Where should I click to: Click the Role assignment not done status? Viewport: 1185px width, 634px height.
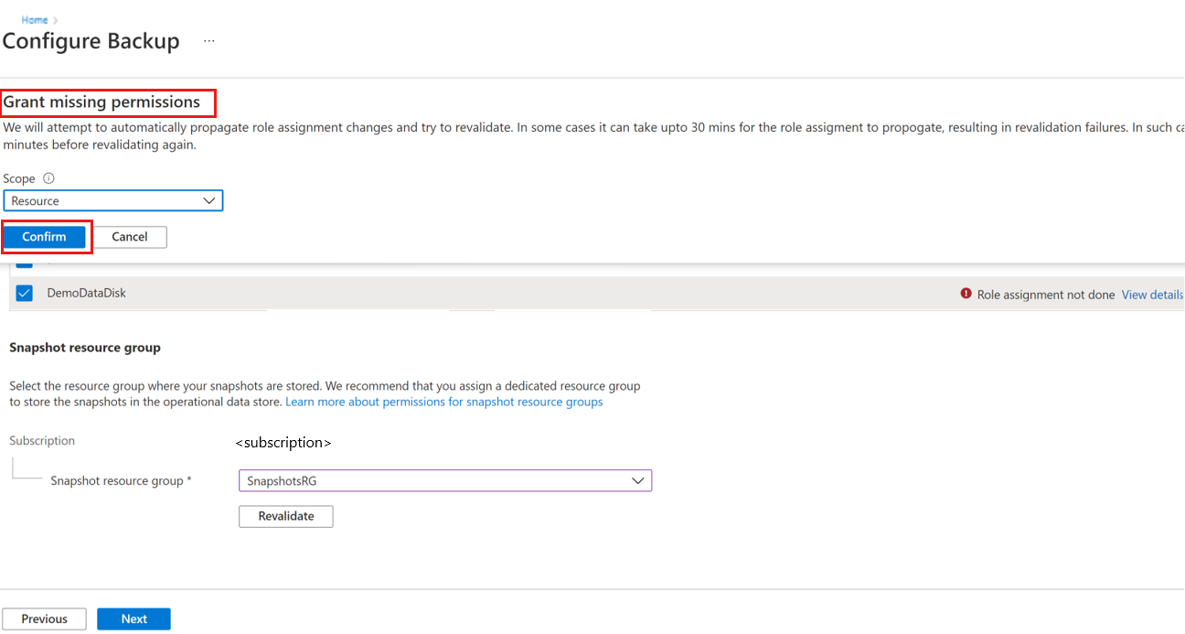1045,295
